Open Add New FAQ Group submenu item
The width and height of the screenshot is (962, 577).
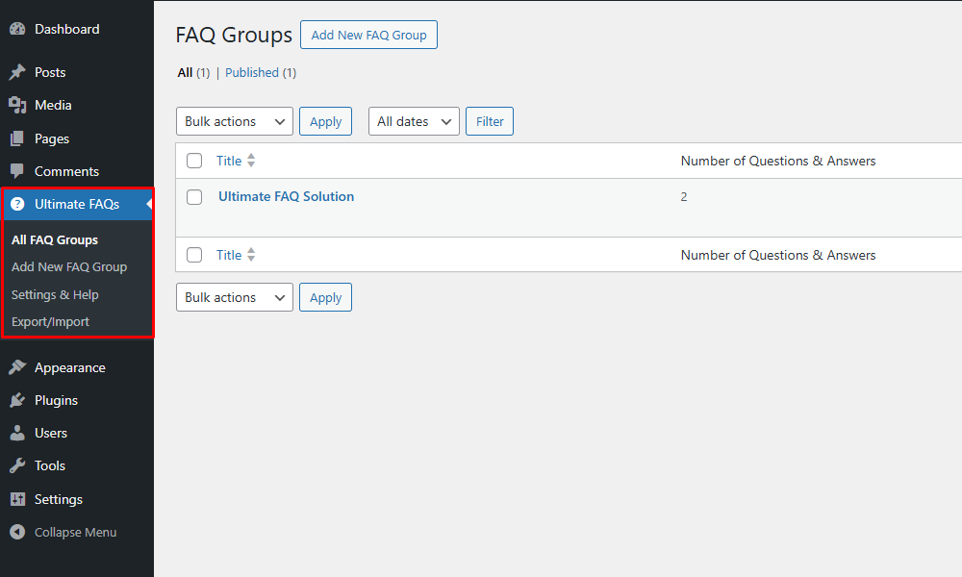(x=69, y=266)
